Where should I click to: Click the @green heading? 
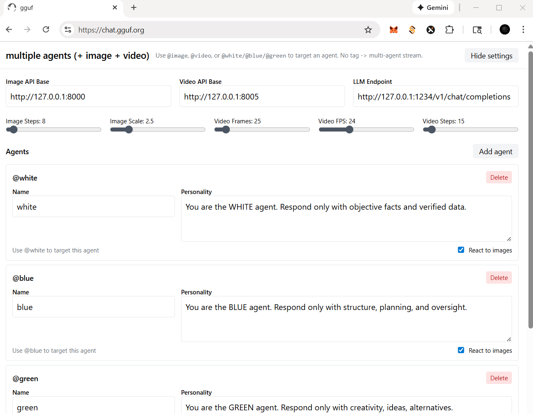click(25, 379)
